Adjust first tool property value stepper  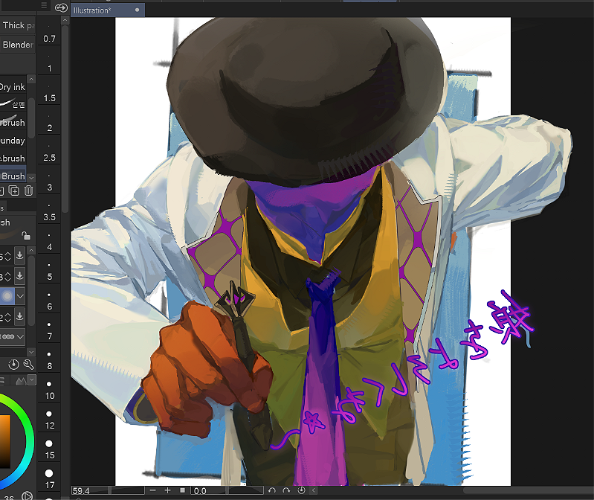click(7, 257)
